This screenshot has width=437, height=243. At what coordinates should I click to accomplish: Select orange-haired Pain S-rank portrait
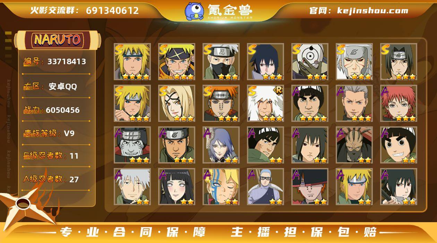[x=221, y=103]
